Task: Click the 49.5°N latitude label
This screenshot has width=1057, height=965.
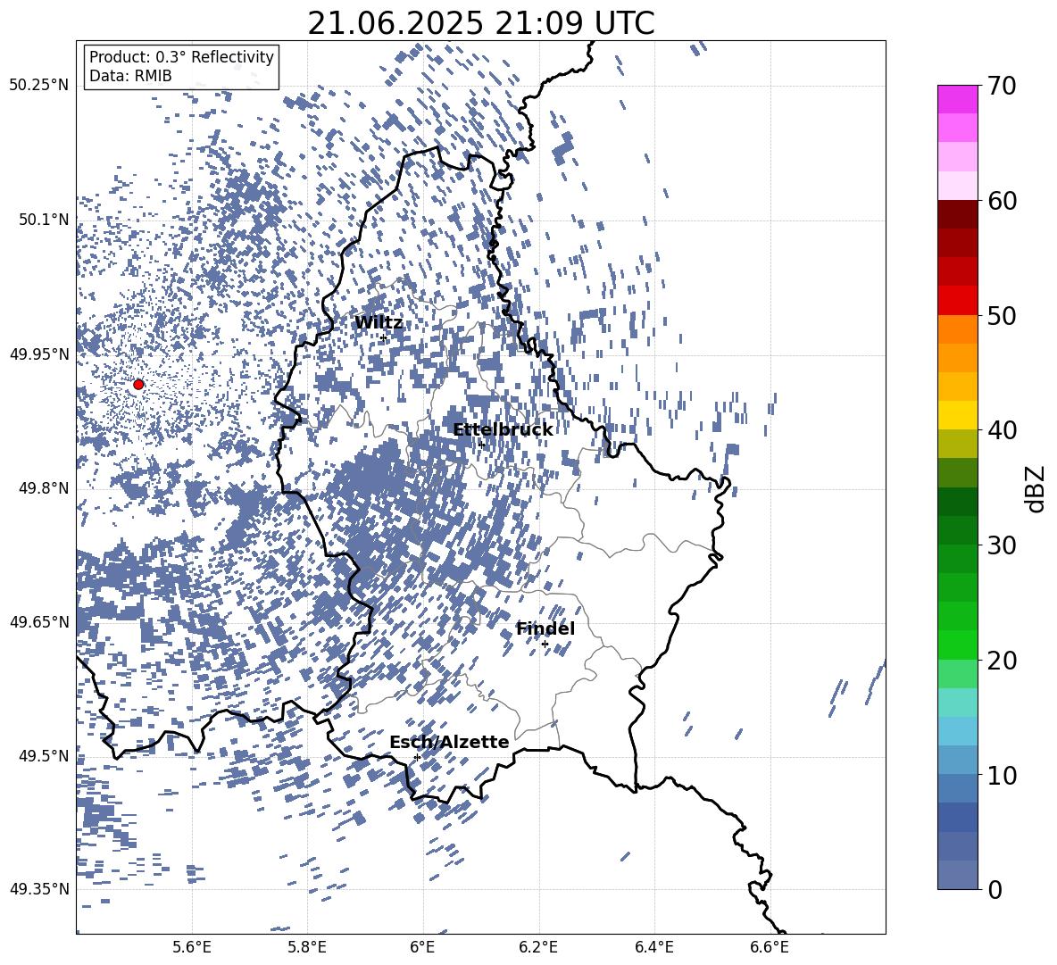Action: point(45,756)
